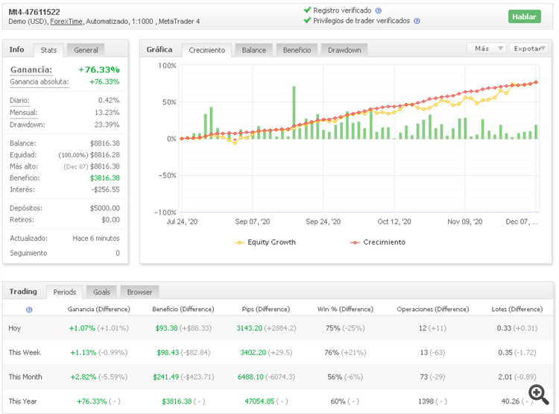Click the Mensual label
559x414 pixels.
[x=23, y=113]
